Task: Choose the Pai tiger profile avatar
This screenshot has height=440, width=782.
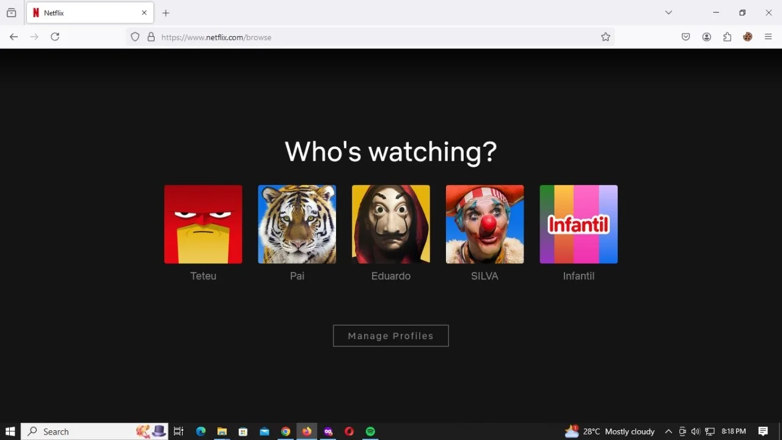Action: pos(297,224)
